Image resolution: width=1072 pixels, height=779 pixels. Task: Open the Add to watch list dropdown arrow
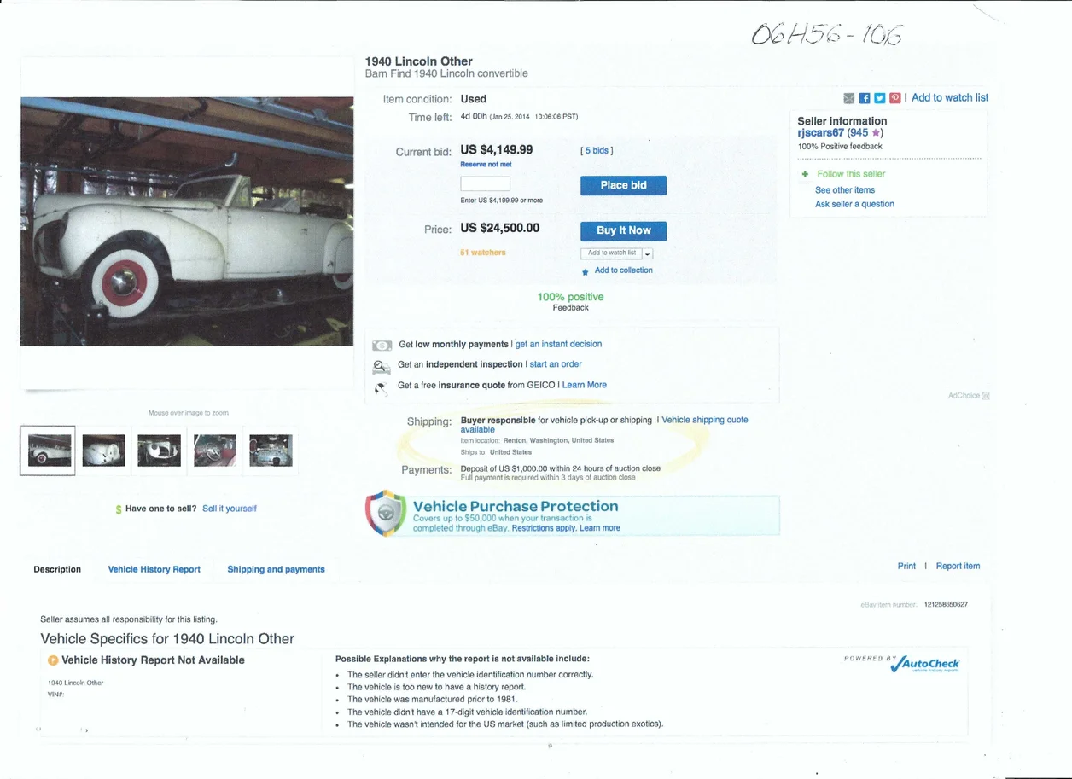coord(648,254)
